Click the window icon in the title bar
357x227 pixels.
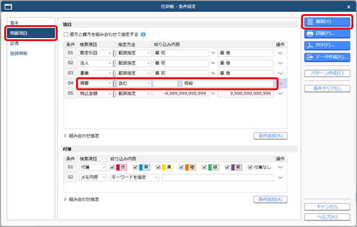[9, 7]
